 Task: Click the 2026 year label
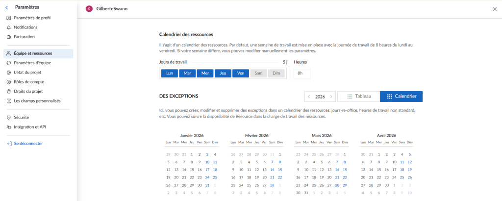(x=320, y=97)
